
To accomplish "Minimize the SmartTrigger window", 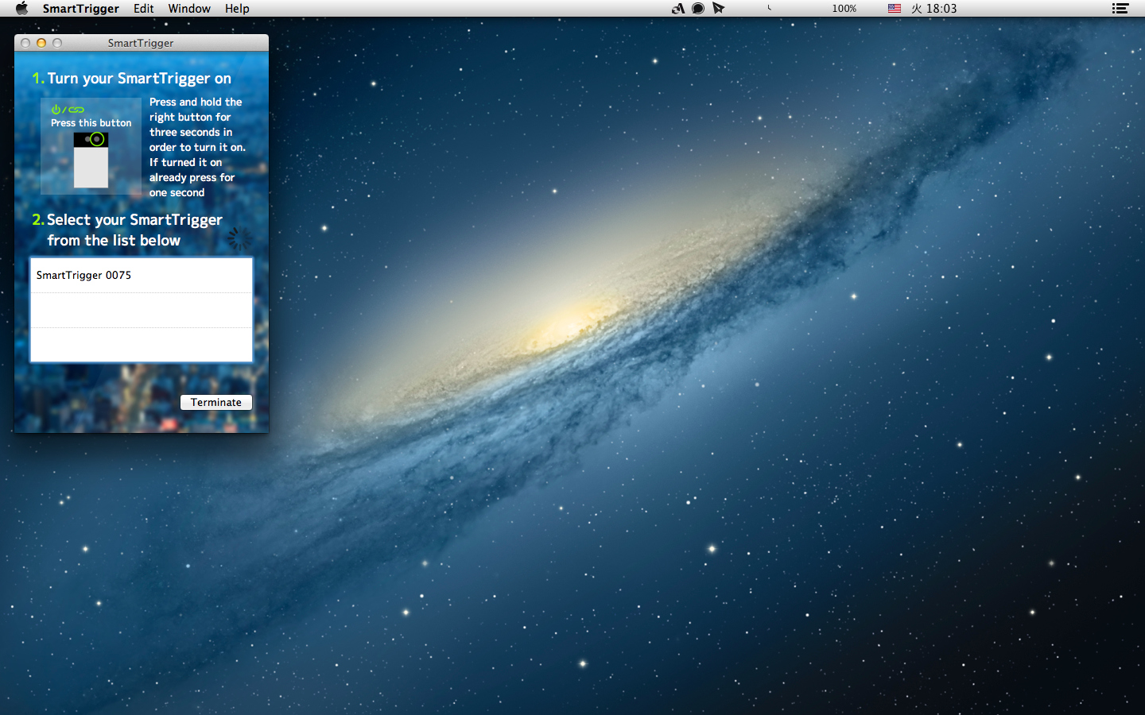I will [41, 43].
